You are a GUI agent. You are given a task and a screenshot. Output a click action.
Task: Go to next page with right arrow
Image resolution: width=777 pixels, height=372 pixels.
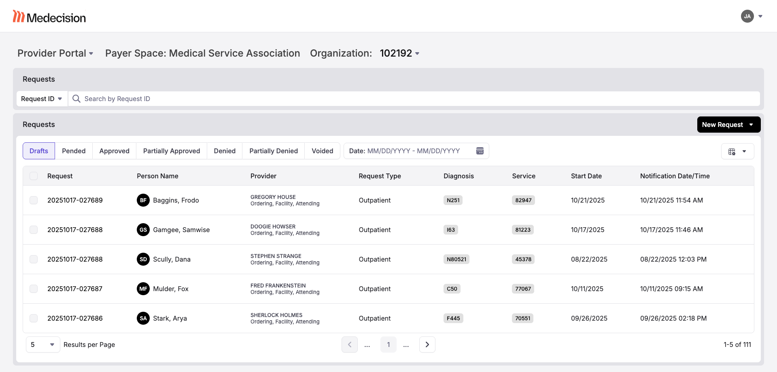coord(427,345)
